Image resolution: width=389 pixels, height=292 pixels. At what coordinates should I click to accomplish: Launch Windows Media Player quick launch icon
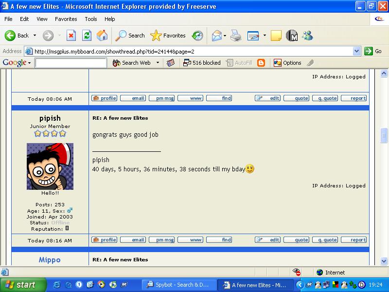point(101,285)
